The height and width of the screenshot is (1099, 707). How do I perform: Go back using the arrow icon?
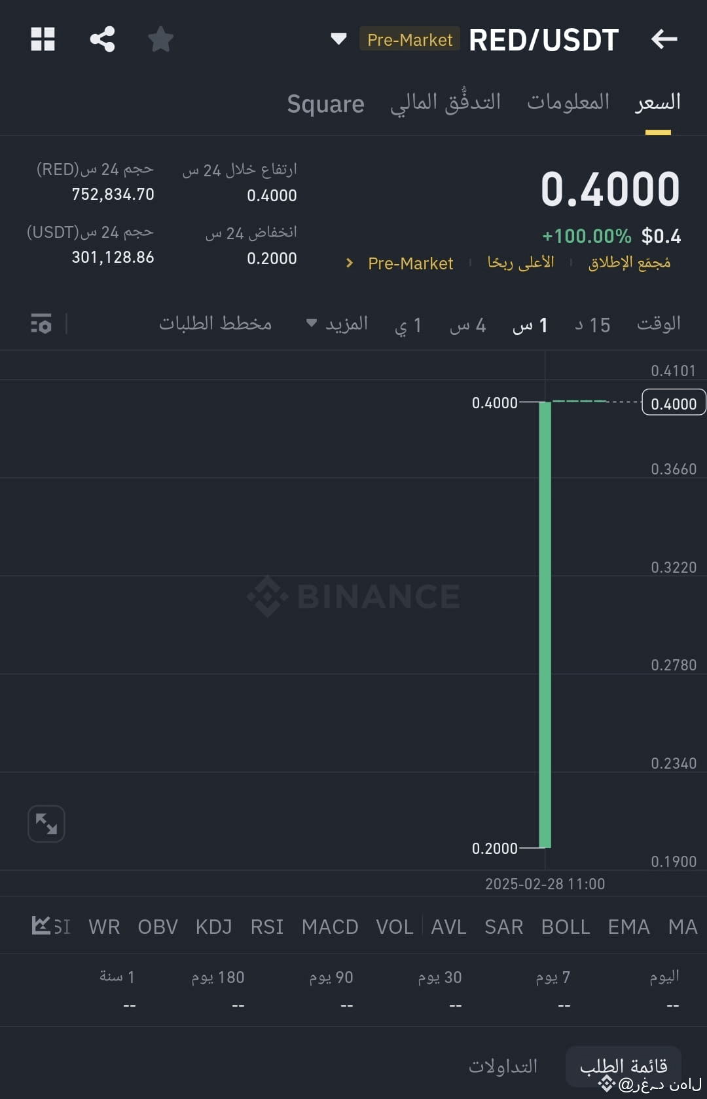click(x=664, y=39)
